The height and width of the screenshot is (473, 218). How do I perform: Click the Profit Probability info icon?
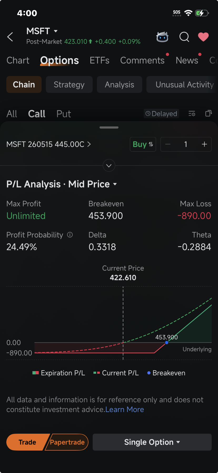pos(70,235)
